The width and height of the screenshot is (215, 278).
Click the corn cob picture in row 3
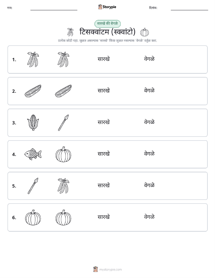coord(33,122)
